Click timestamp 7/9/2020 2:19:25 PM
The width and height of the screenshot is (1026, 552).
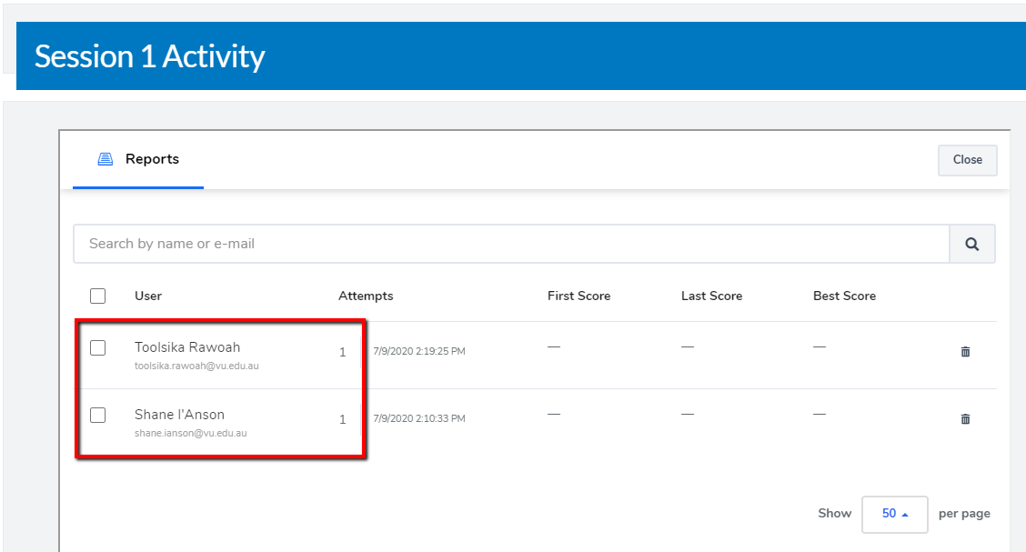point(419,351)
